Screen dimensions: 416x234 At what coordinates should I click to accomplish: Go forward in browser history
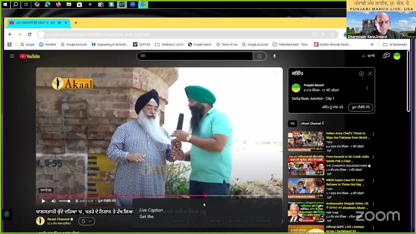click(x=20, y=34)
